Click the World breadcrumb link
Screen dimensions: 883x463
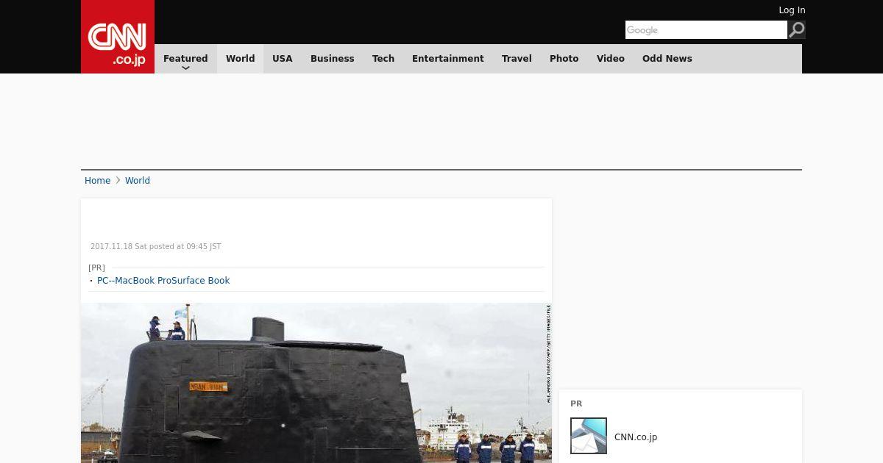pos(138,181)
